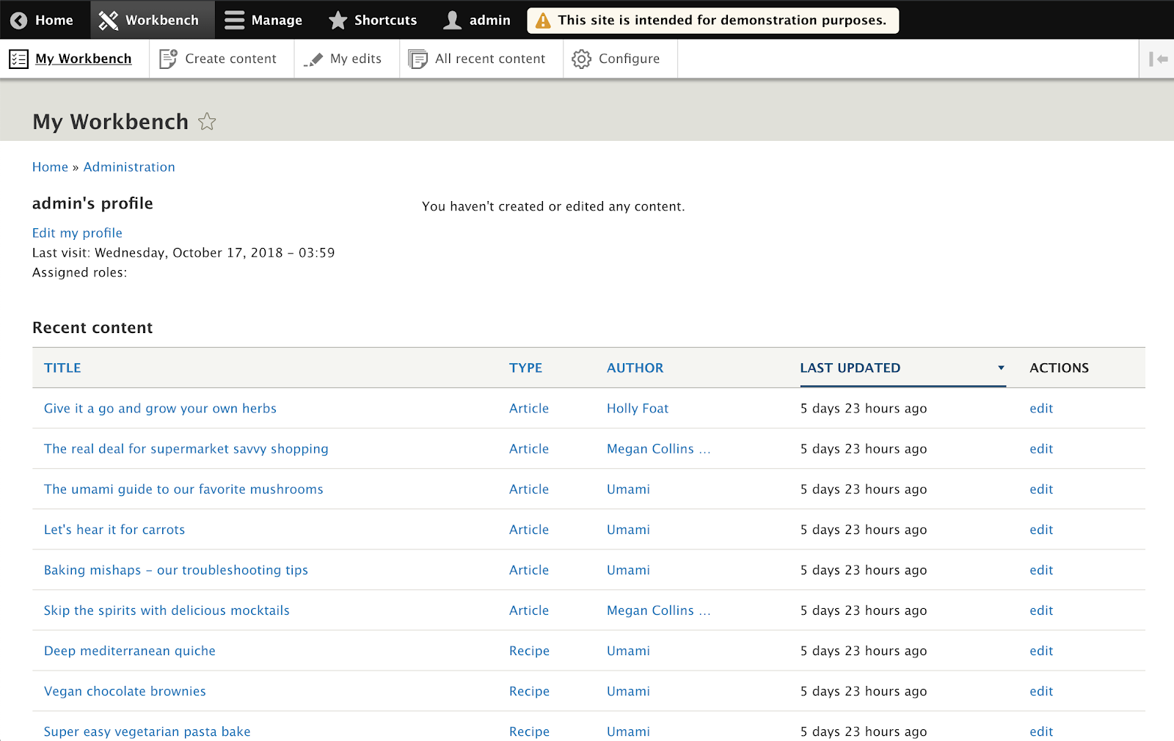Click Umami author on quiche row

tap(628, 651)
